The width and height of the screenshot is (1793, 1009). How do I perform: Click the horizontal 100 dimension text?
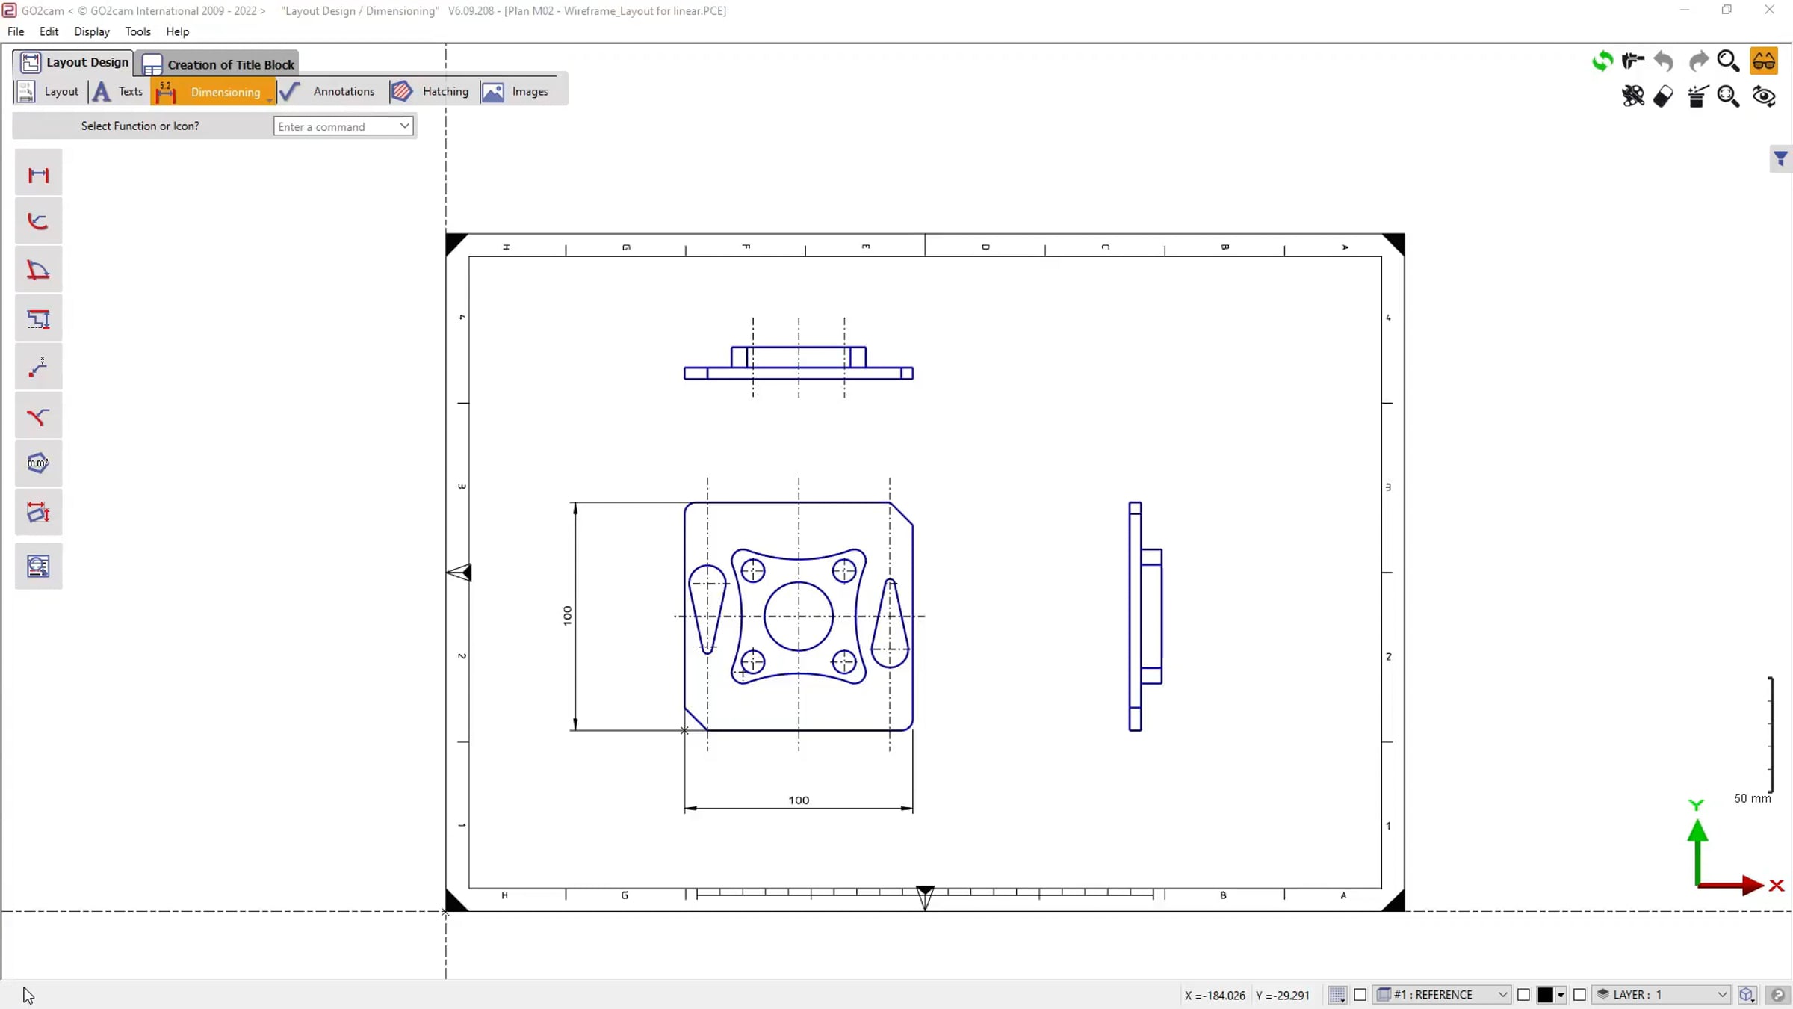pos(799,800)
